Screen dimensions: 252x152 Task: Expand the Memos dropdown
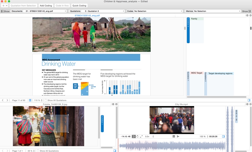[x=217, y=11]
